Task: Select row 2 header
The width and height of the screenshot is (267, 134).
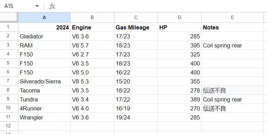Action: [x=9, y=36]
